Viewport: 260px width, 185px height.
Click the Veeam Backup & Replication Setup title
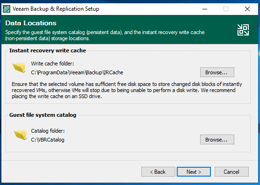[x=56, y=9]
